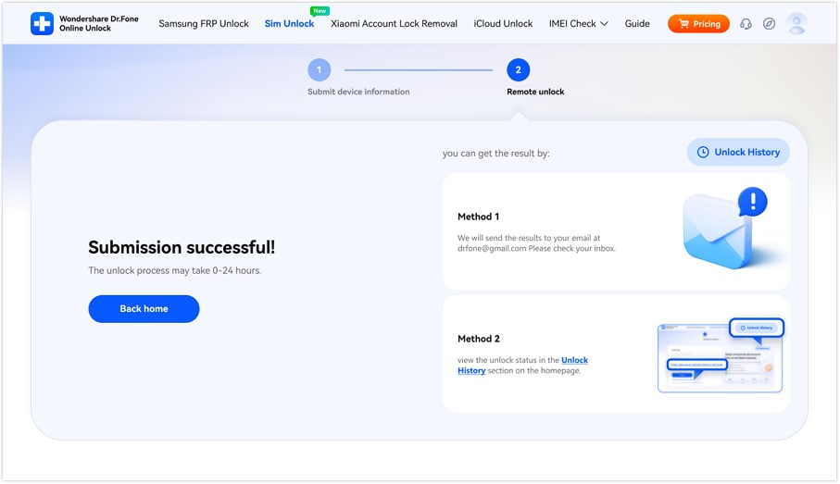Open support via headset icon
Viewport: 840px width, 484px height.
pyautogui.click(x=746, y=23)
